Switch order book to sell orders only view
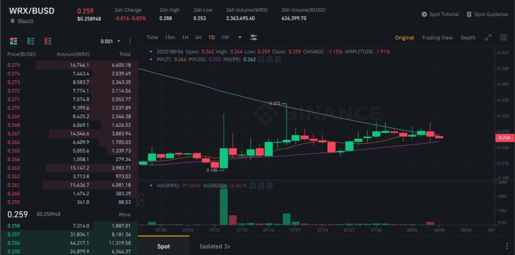This screenshot has width=515, height=255. coord(48,41)
